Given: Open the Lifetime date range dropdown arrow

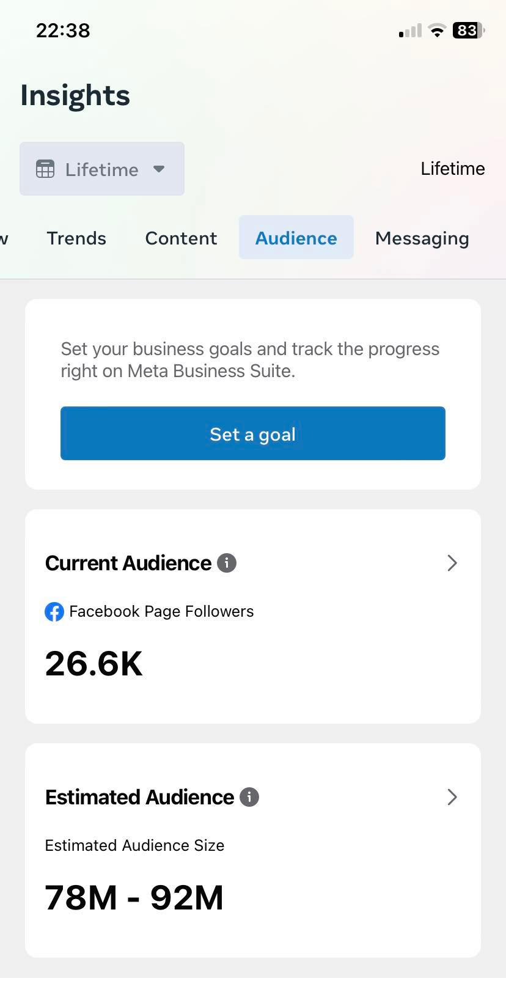Looking at the screenshot, I should pos(159,169).
